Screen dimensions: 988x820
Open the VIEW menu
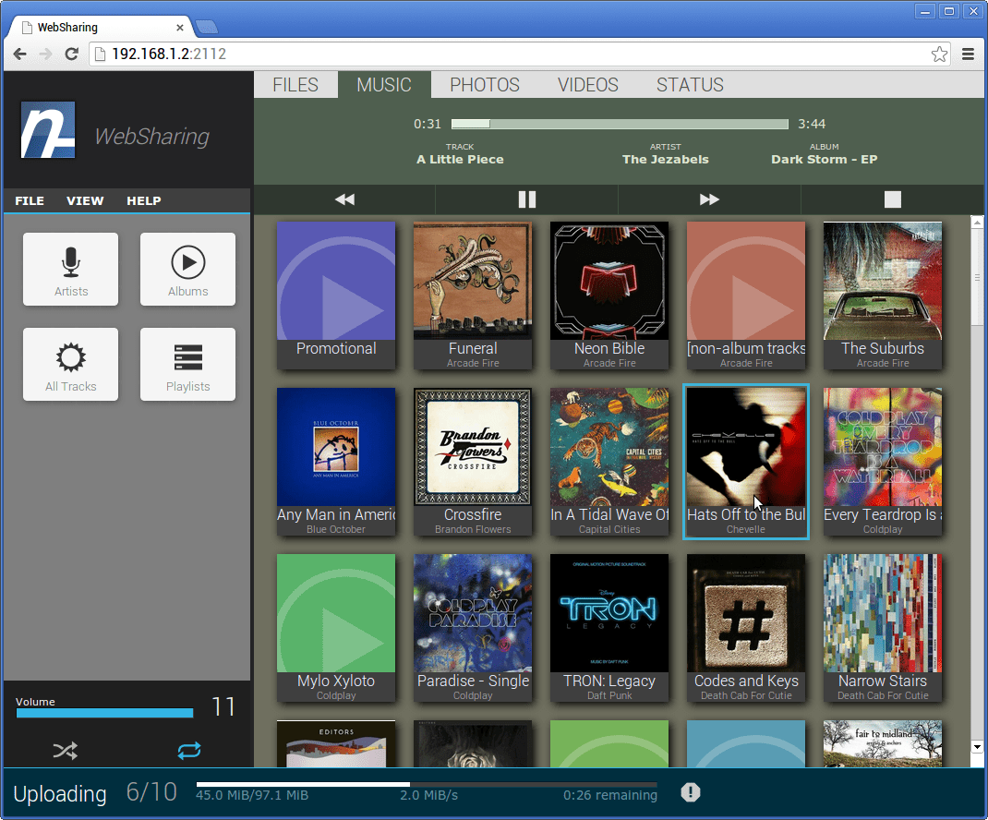(x=85, y=200)
